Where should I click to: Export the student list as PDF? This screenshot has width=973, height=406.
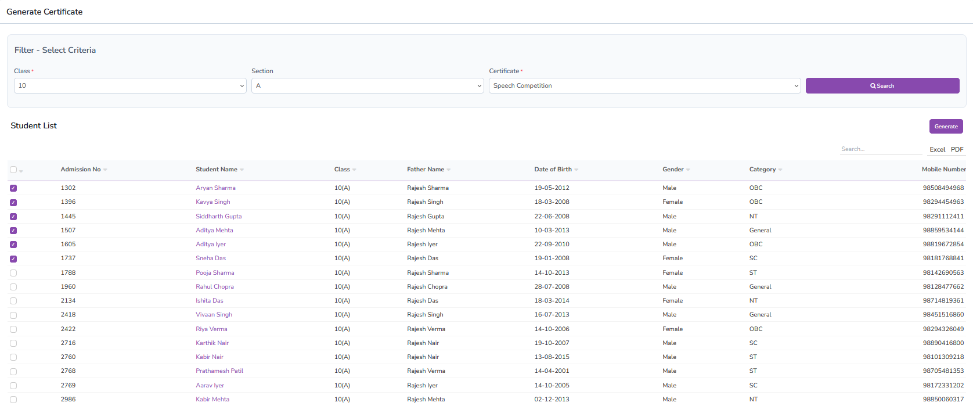(x=957, y=149)
